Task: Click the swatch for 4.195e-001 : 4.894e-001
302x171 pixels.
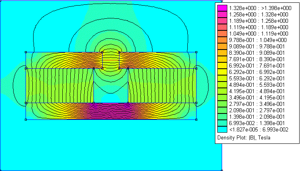Action: point(222,91)
